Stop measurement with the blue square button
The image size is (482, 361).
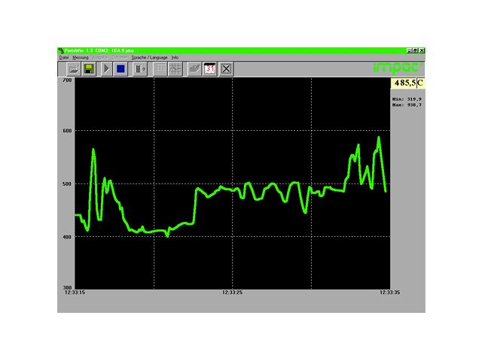pos(120,68)
